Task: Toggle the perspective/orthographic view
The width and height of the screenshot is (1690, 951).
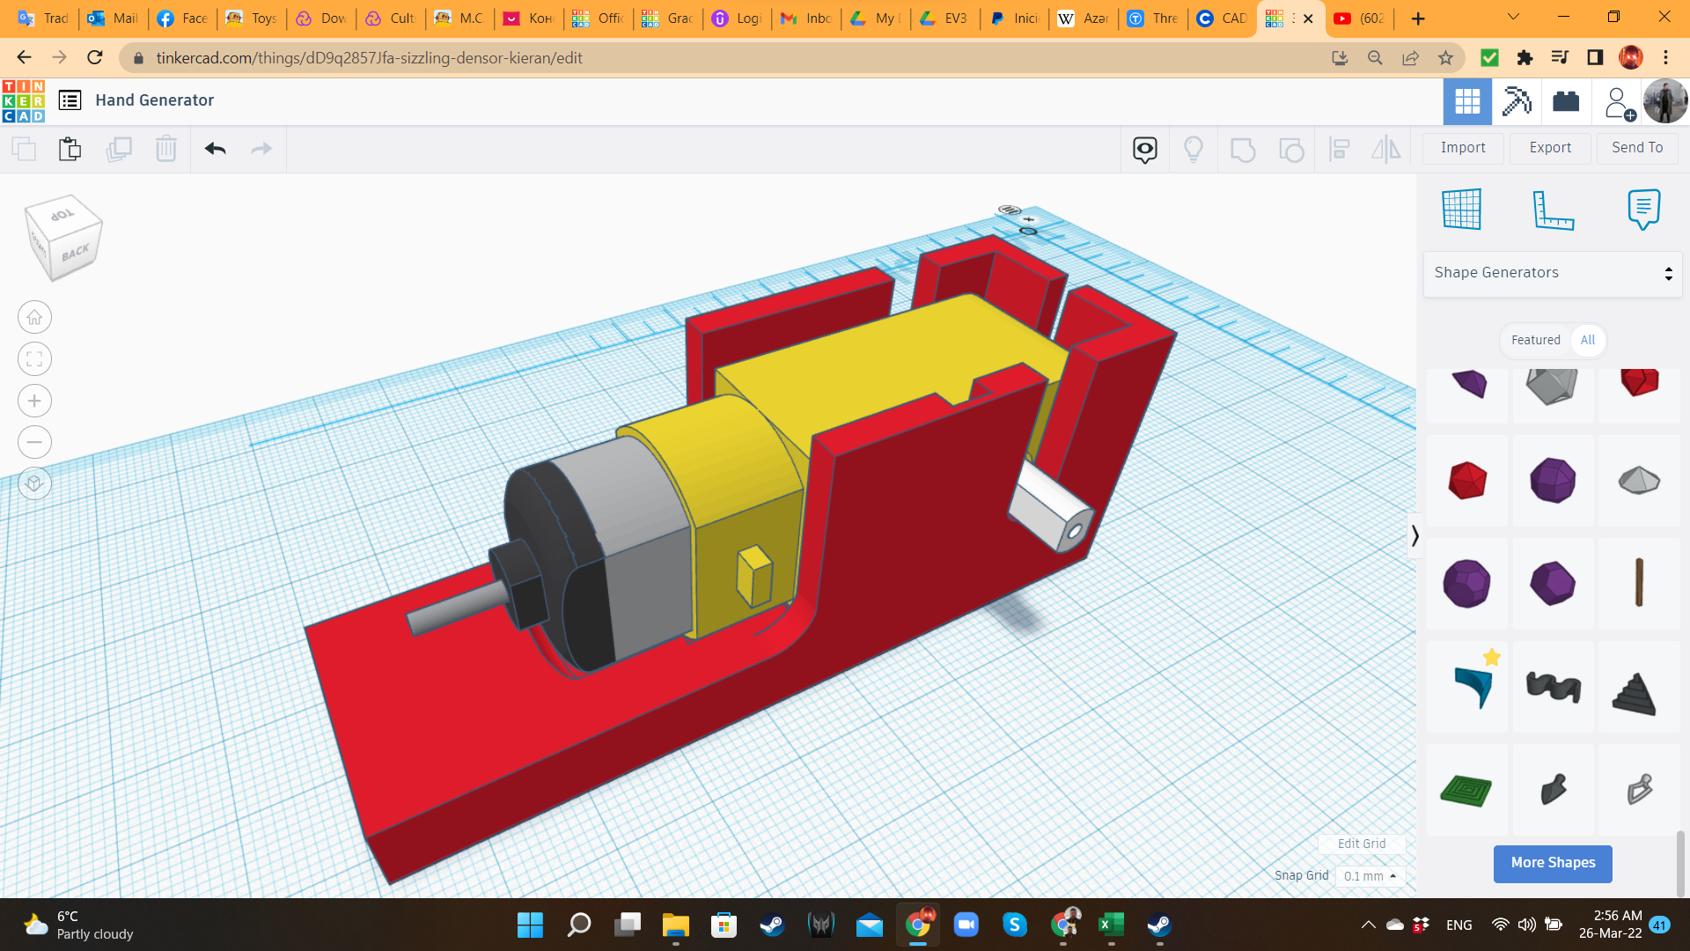Action: [34, 483]
